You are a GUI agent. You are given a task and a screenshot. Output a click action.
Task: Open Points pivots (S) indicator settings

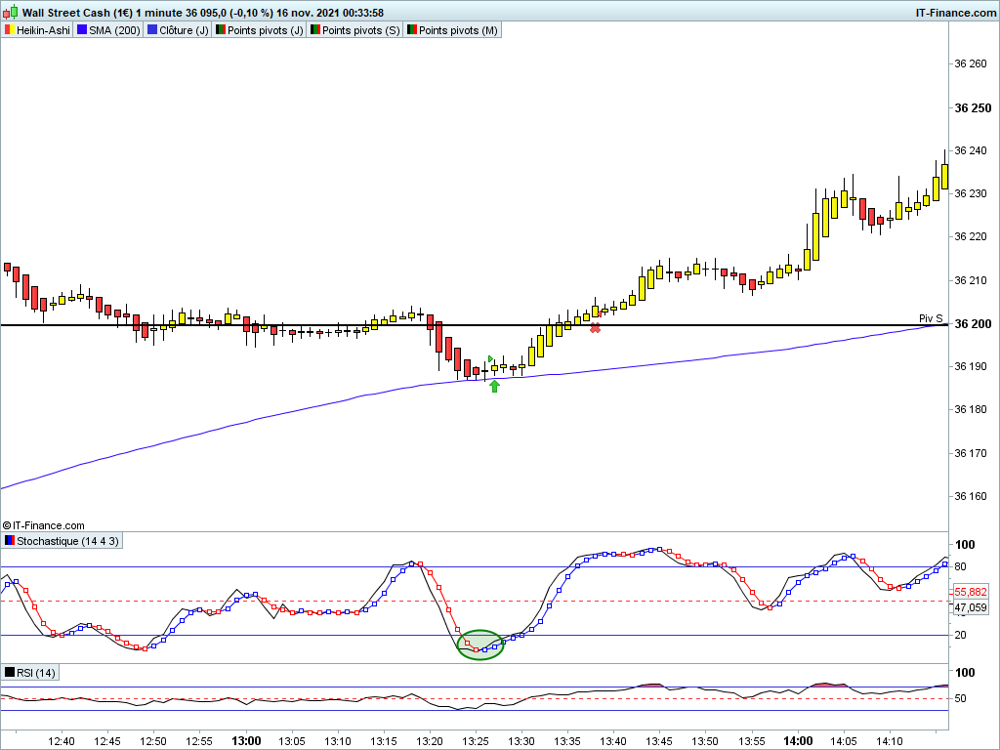click(354, 30)
